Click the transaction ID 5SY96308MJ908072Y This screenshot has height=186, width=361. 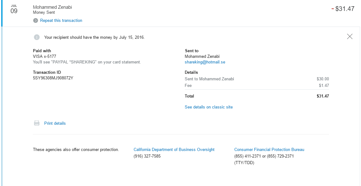(x=53, y=78)
